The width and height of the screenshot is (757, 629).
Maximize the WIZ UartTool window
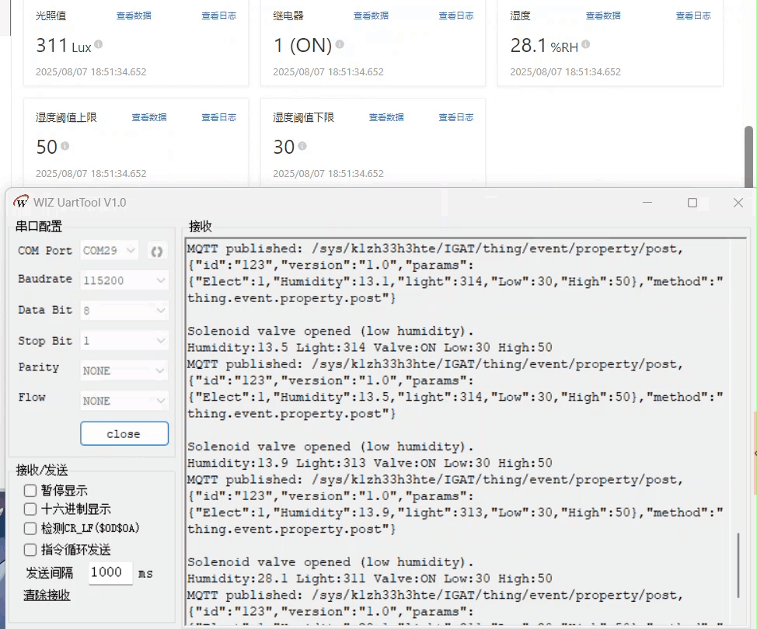point(692,203)
